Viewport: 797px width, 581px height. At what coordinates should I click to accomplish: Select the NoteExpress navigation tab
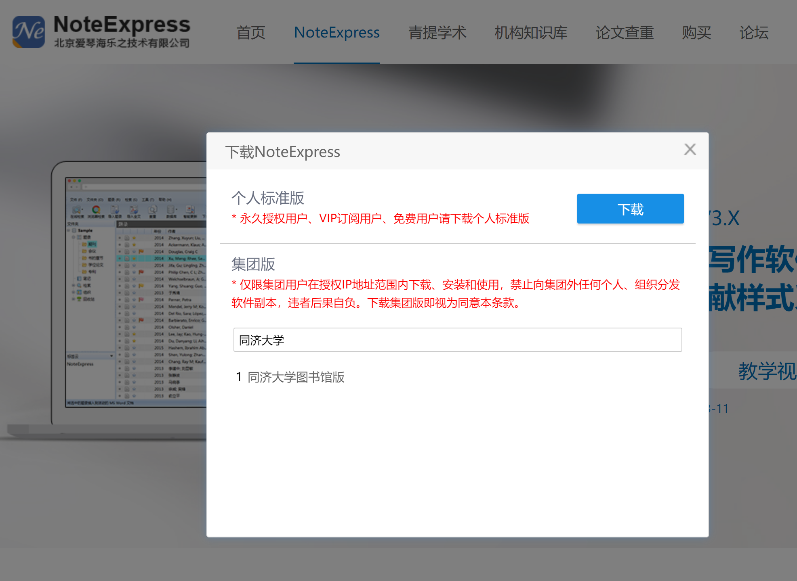pos(336,33)
